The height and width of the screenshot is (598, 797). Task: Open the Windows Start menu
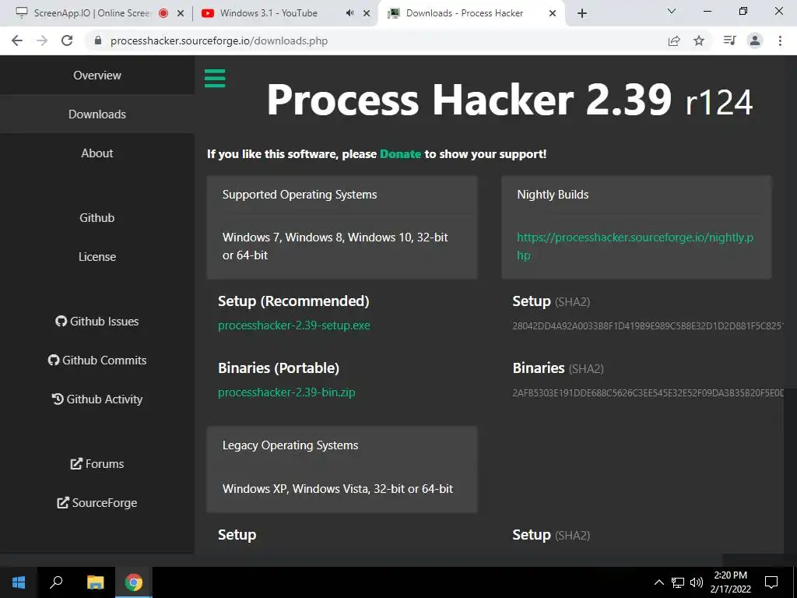19,582
